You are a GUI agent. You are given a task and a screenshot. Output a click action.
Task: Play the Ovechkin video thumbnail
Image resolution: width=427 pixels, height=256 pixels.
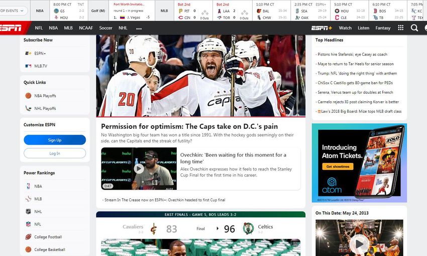click(x=139, y=169)
